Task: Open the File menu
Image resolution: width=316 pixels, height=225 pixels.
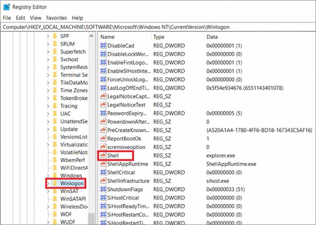Action: click(7, 18)
